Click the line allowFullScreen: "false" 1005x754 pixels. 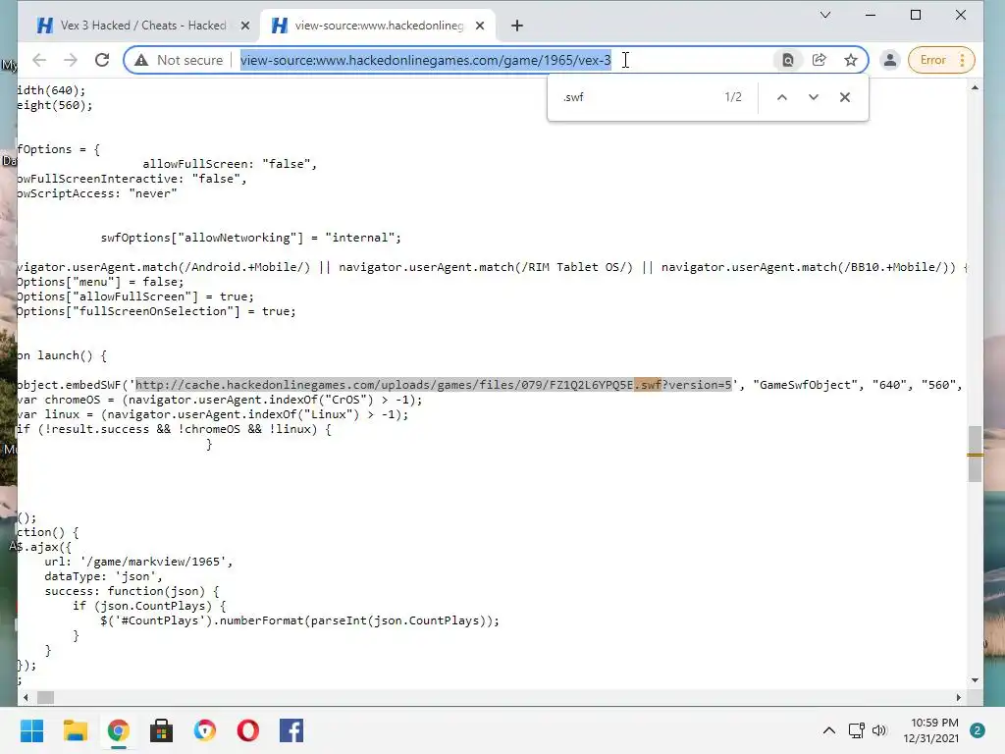230,164
